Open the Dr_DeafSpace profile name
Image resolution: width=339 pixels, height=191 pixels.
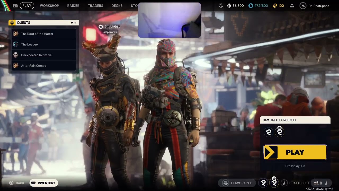point(319,6)
